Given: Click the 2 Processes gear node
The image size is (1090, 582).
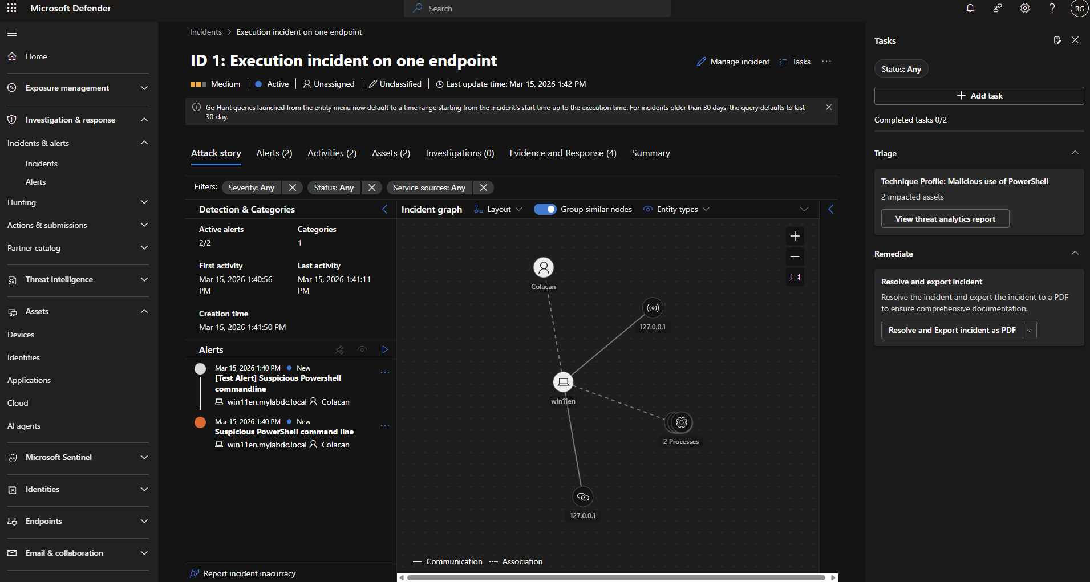Looking at the screenshot, I should (681, 422).
